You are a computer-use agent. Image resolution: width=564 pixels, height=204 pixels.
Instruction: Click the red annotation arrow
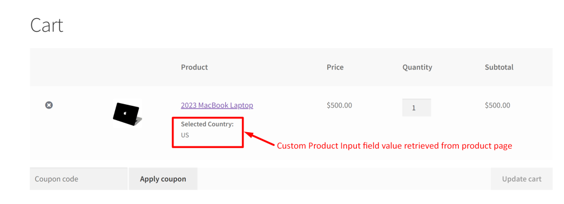(x=259, y=139)
